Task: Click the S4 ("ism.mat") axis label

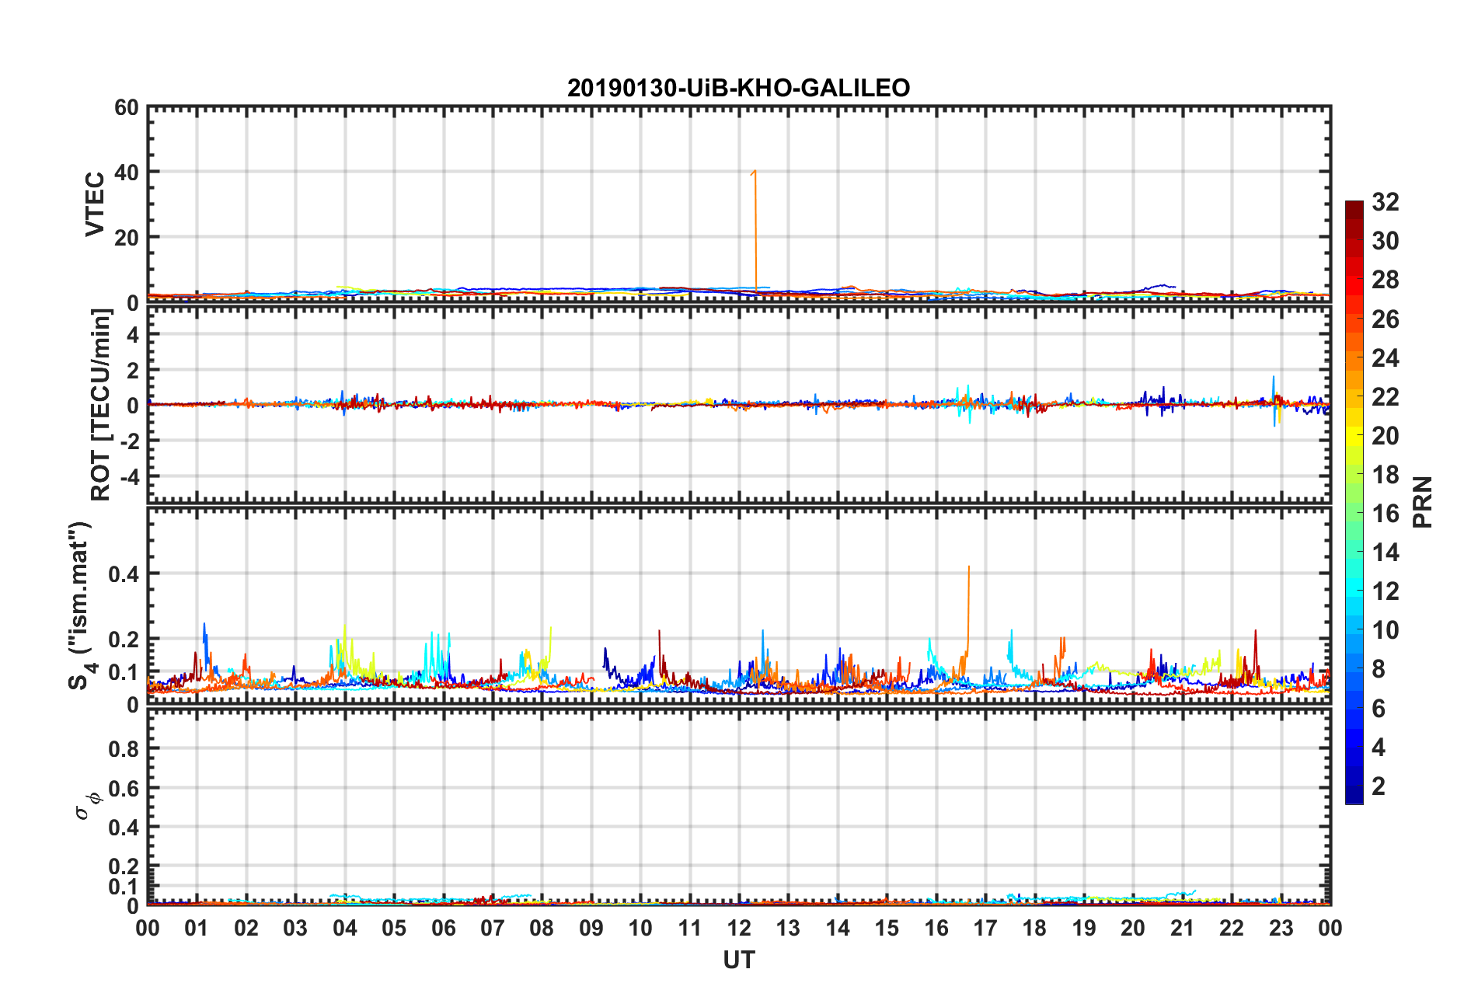Action: coord(81,605)
